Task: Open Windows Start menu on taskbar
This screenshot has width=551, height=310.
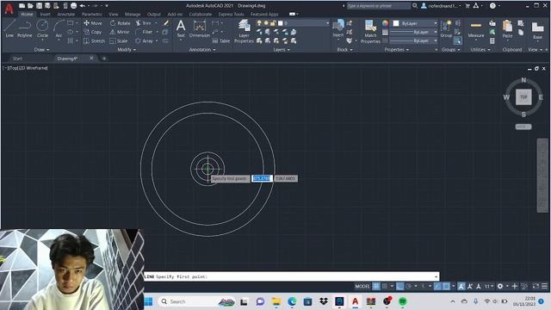Action: [x=149, y=301]
